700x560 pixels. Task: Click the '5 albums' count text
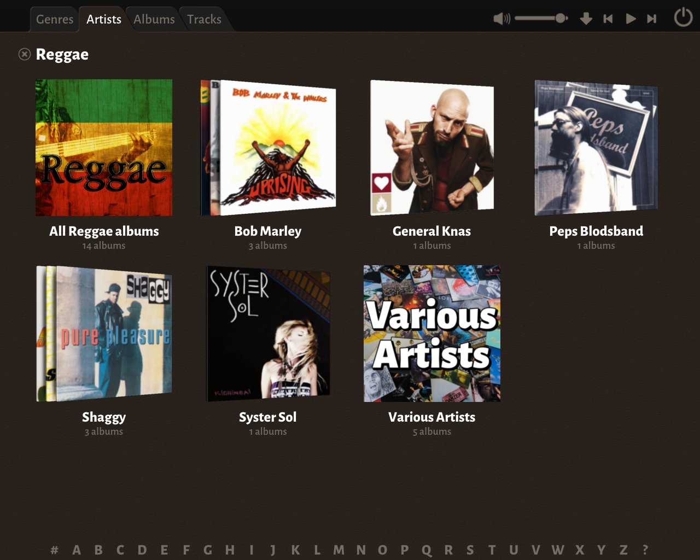[x=432, y=431]
